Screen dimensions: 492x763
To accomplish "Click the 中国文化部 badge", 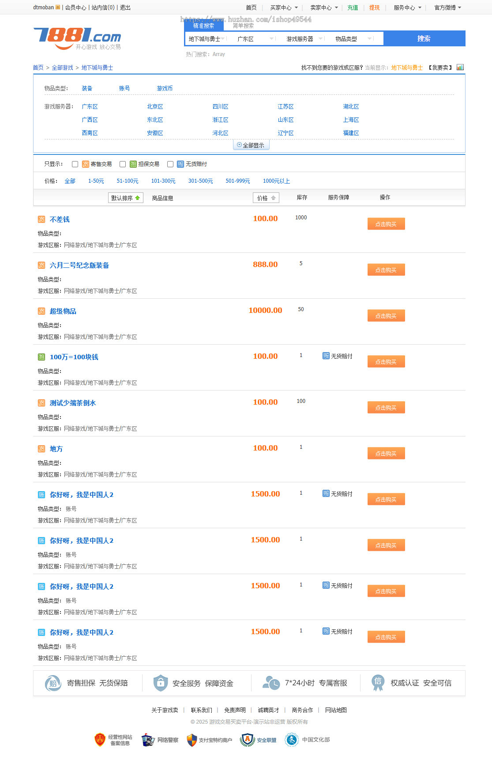I will 308,740.
